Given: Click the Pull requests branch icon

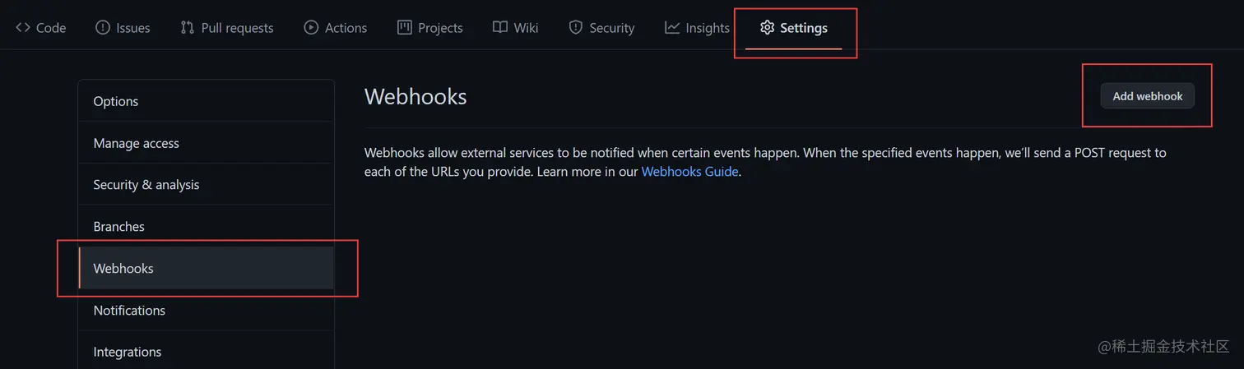Looking at the screenshot, I should (x=188, y=28).
